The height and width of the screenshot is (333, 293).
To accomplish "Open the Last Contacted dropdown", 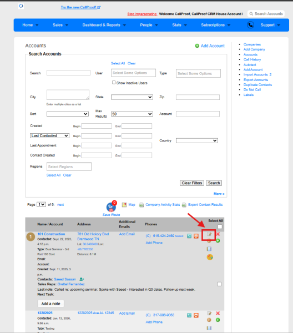I will (50, 136).
